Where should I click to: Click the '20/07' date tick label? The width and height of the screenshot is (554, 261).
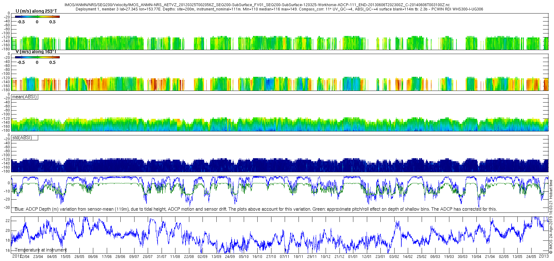pos(148,257)
